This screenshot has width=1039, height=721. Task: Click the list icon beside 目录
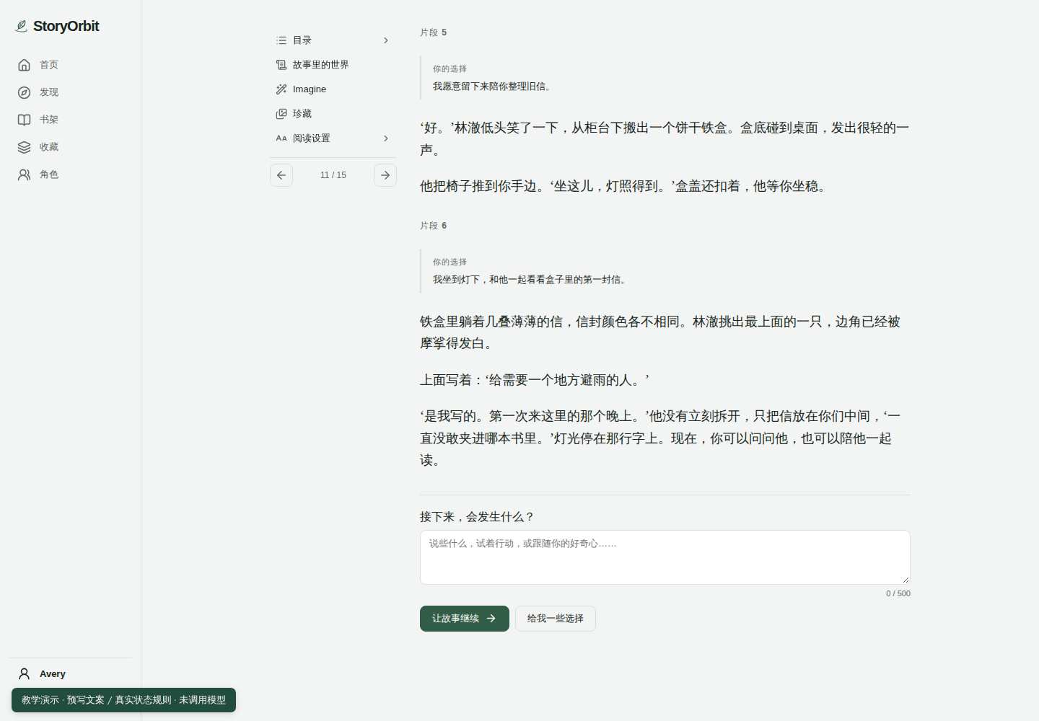(281, 40)
